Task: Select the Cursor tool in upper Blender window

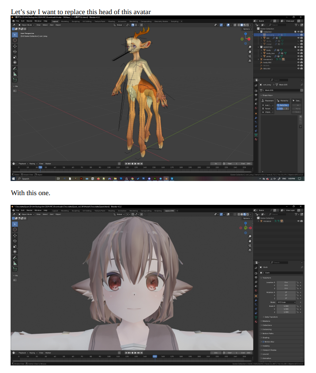Action: (x=15, y=40)
